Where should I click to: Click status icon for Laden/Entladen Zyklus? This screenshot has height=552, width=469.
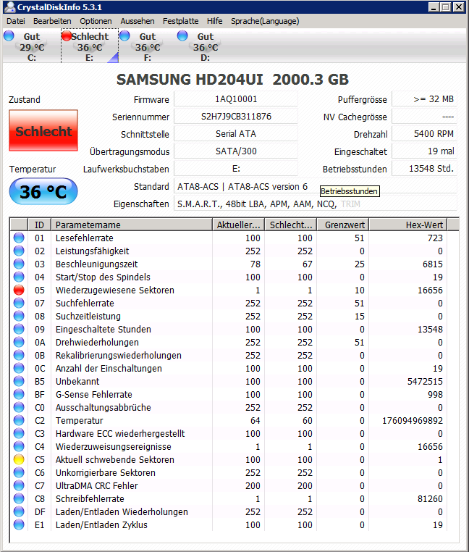click(x=19, y=524)
